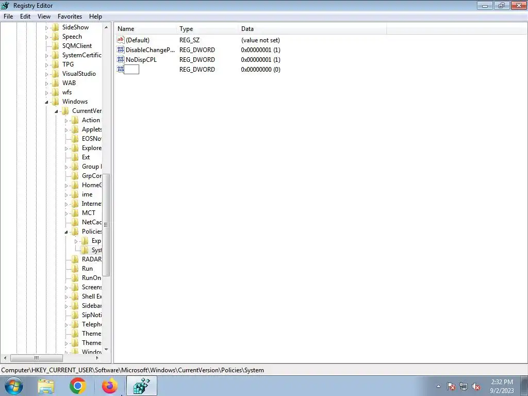Collapse the CurrentVersion tree node
528x396 pixels.
(x=56, y=111)
